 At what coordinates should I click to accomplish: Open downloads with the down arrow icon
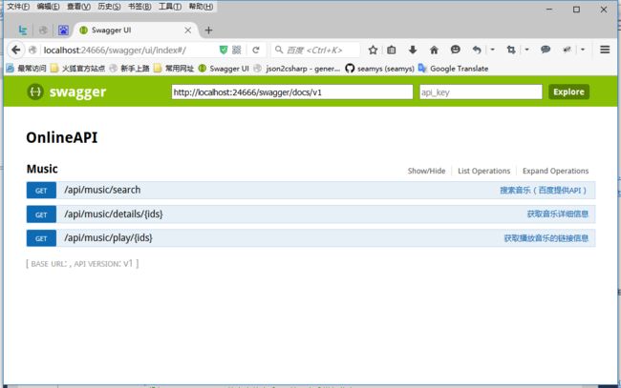[x=413, y=50]
